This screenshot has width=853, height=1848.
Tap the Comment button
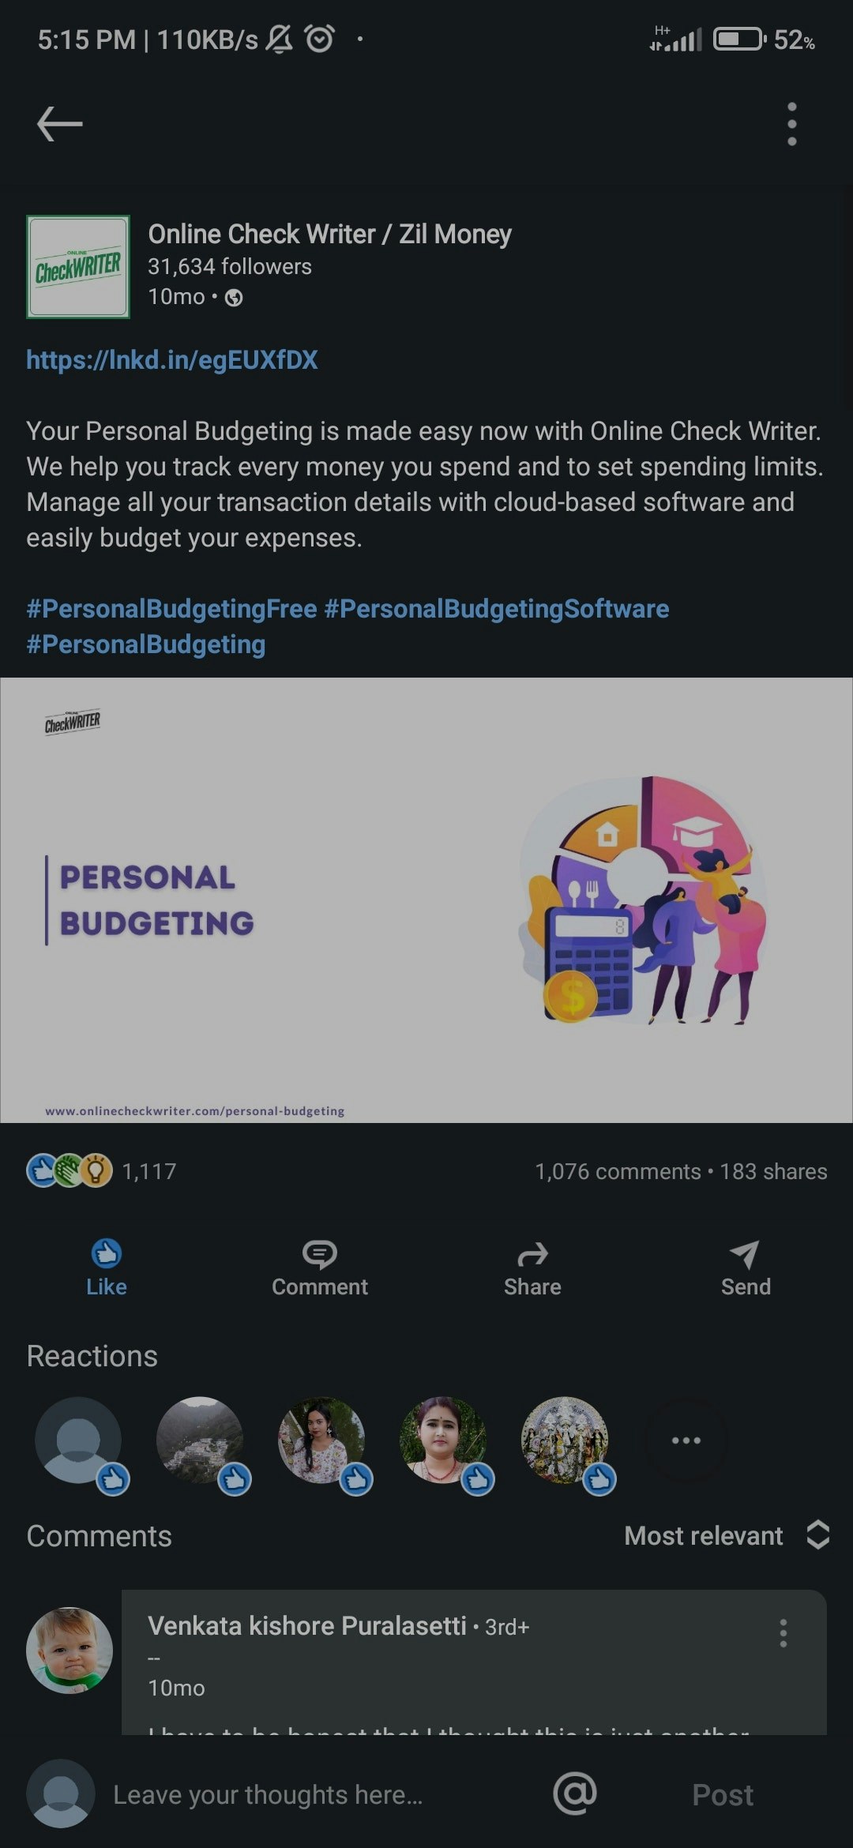point(320,1268)
